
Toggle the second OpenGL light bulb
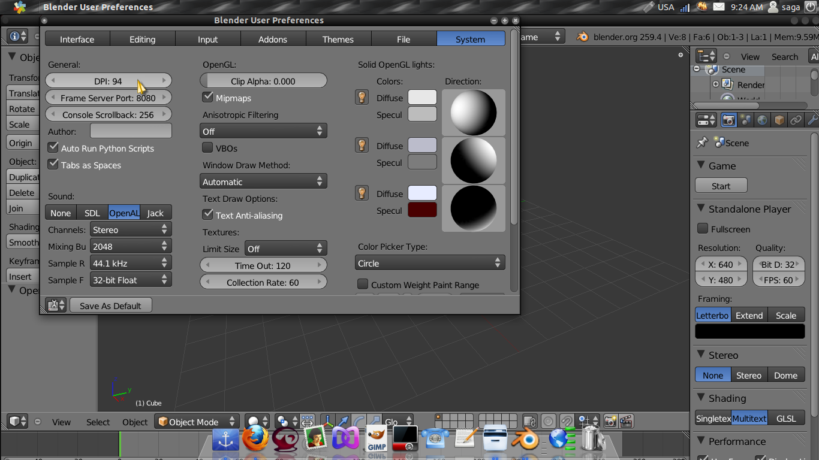(x=362, y=145)
